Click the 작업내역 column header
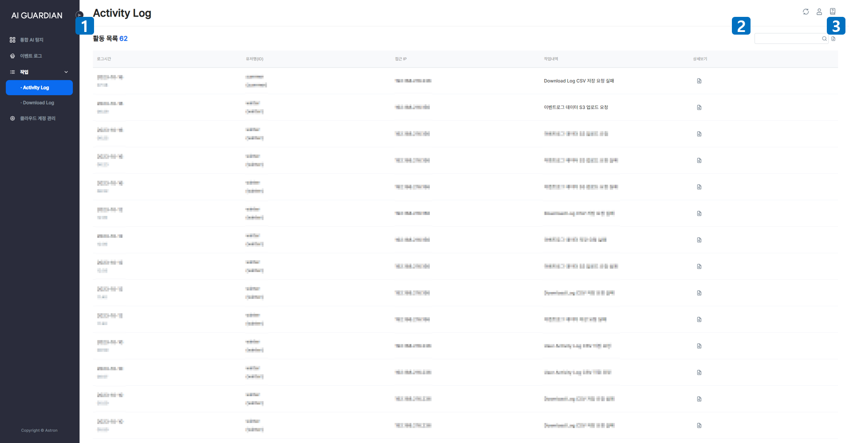 tap(551, 59)
